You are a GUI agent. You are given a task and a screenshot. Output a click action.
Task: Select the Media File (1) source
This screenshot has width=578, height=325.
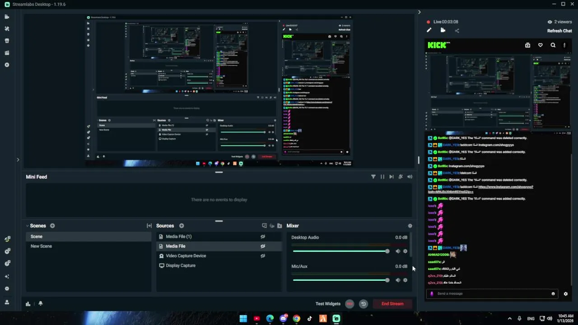pyautogui.click(x=219, y=237)
